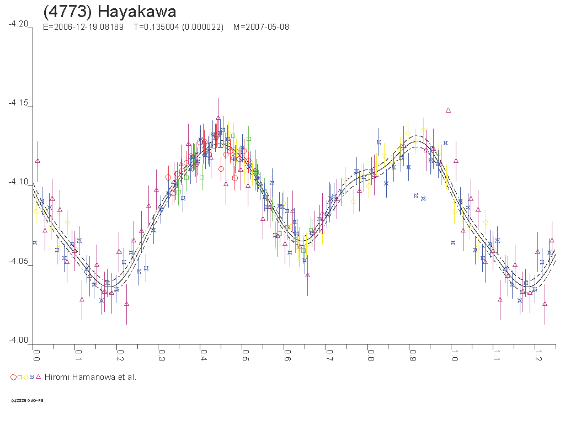The image size is (565, 424).
Task: Click the y-axis label "-4.20"
Action: click(x=18, y=24)
